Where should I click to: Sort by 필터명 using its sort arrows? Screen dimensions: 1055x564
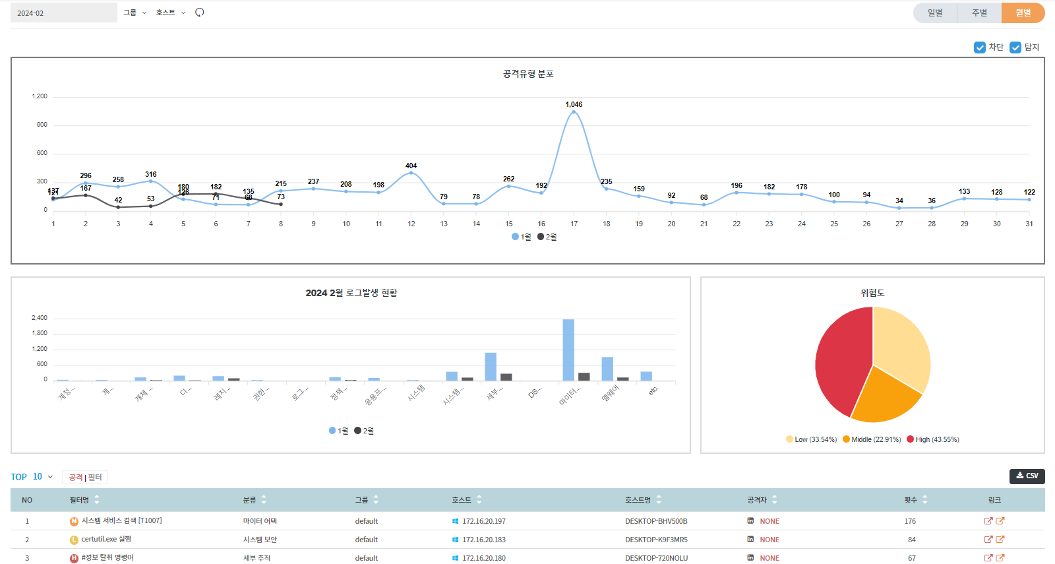pos(97,500)
